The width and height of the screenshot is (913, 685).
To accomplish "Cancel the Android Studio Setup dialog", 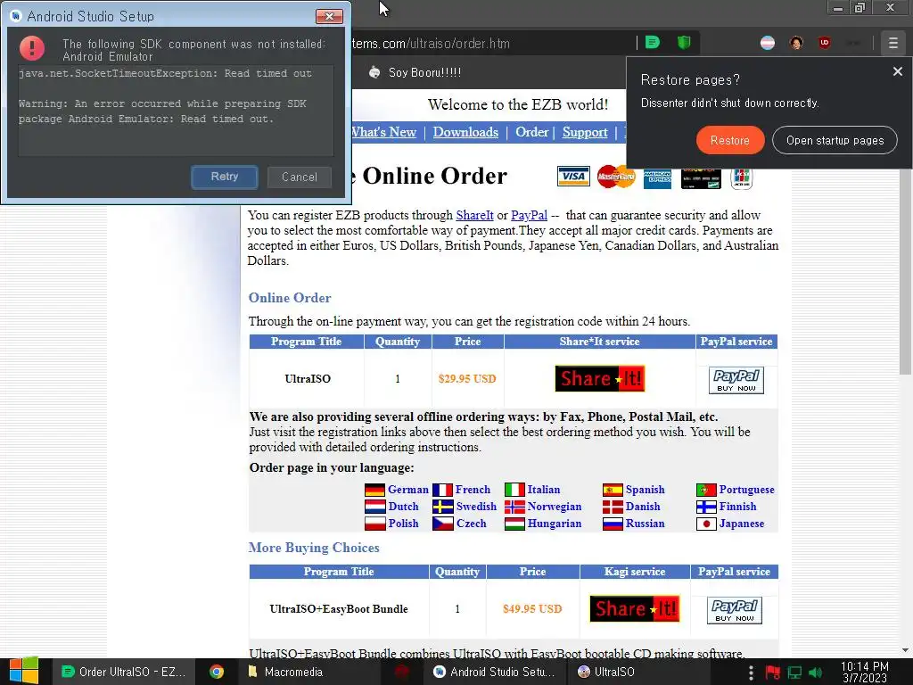I will [300, 177].
